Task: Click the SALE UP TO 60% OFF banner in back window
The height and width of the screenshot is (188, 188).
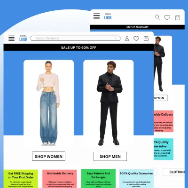Action: 137,27
